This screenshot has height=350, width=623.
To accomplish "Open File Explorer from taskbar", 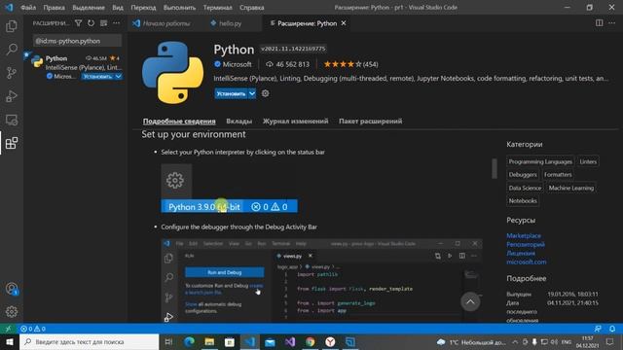I will click(209, 342).
